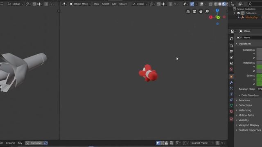Switch to material preview shading

coord(224,4)
